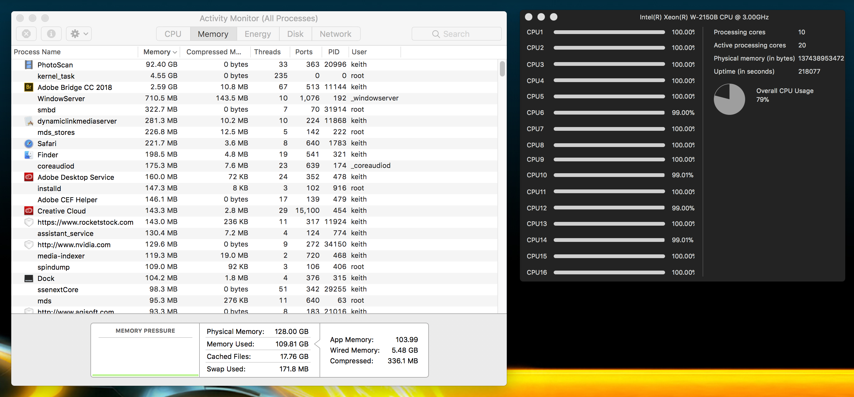Screen dimensions: 854x397
Task: Click the Active processing cores value 20
Action: coord(802,45)
